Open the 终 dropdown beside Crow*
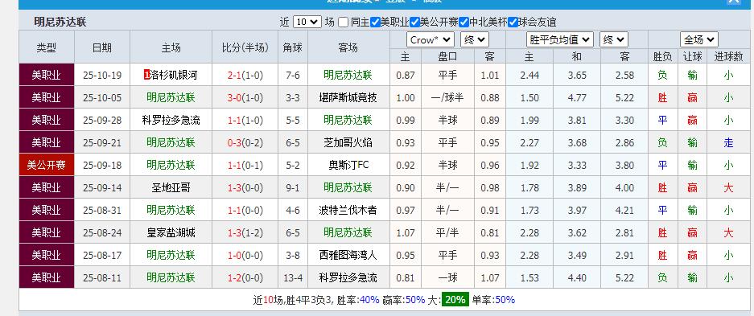This screenshot has width=754, height=316. [x=474, y=40]
